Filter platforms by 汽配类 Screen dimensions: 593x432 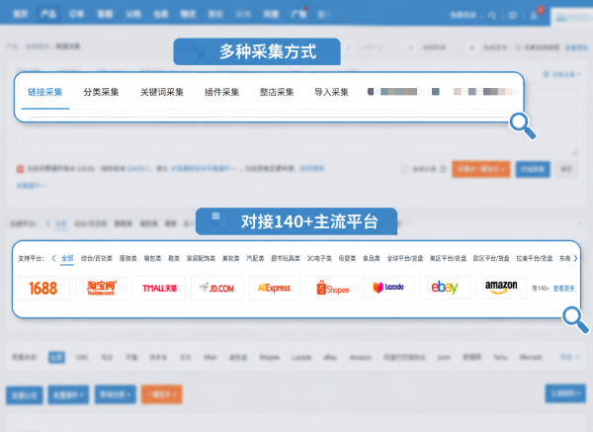(255, 258)
